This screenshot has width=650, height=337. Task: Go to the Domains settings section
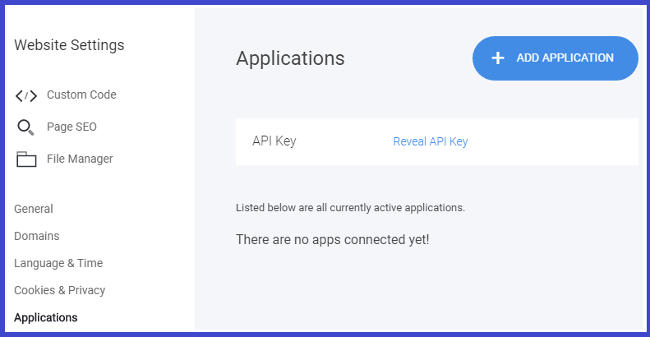click(37, 236)
